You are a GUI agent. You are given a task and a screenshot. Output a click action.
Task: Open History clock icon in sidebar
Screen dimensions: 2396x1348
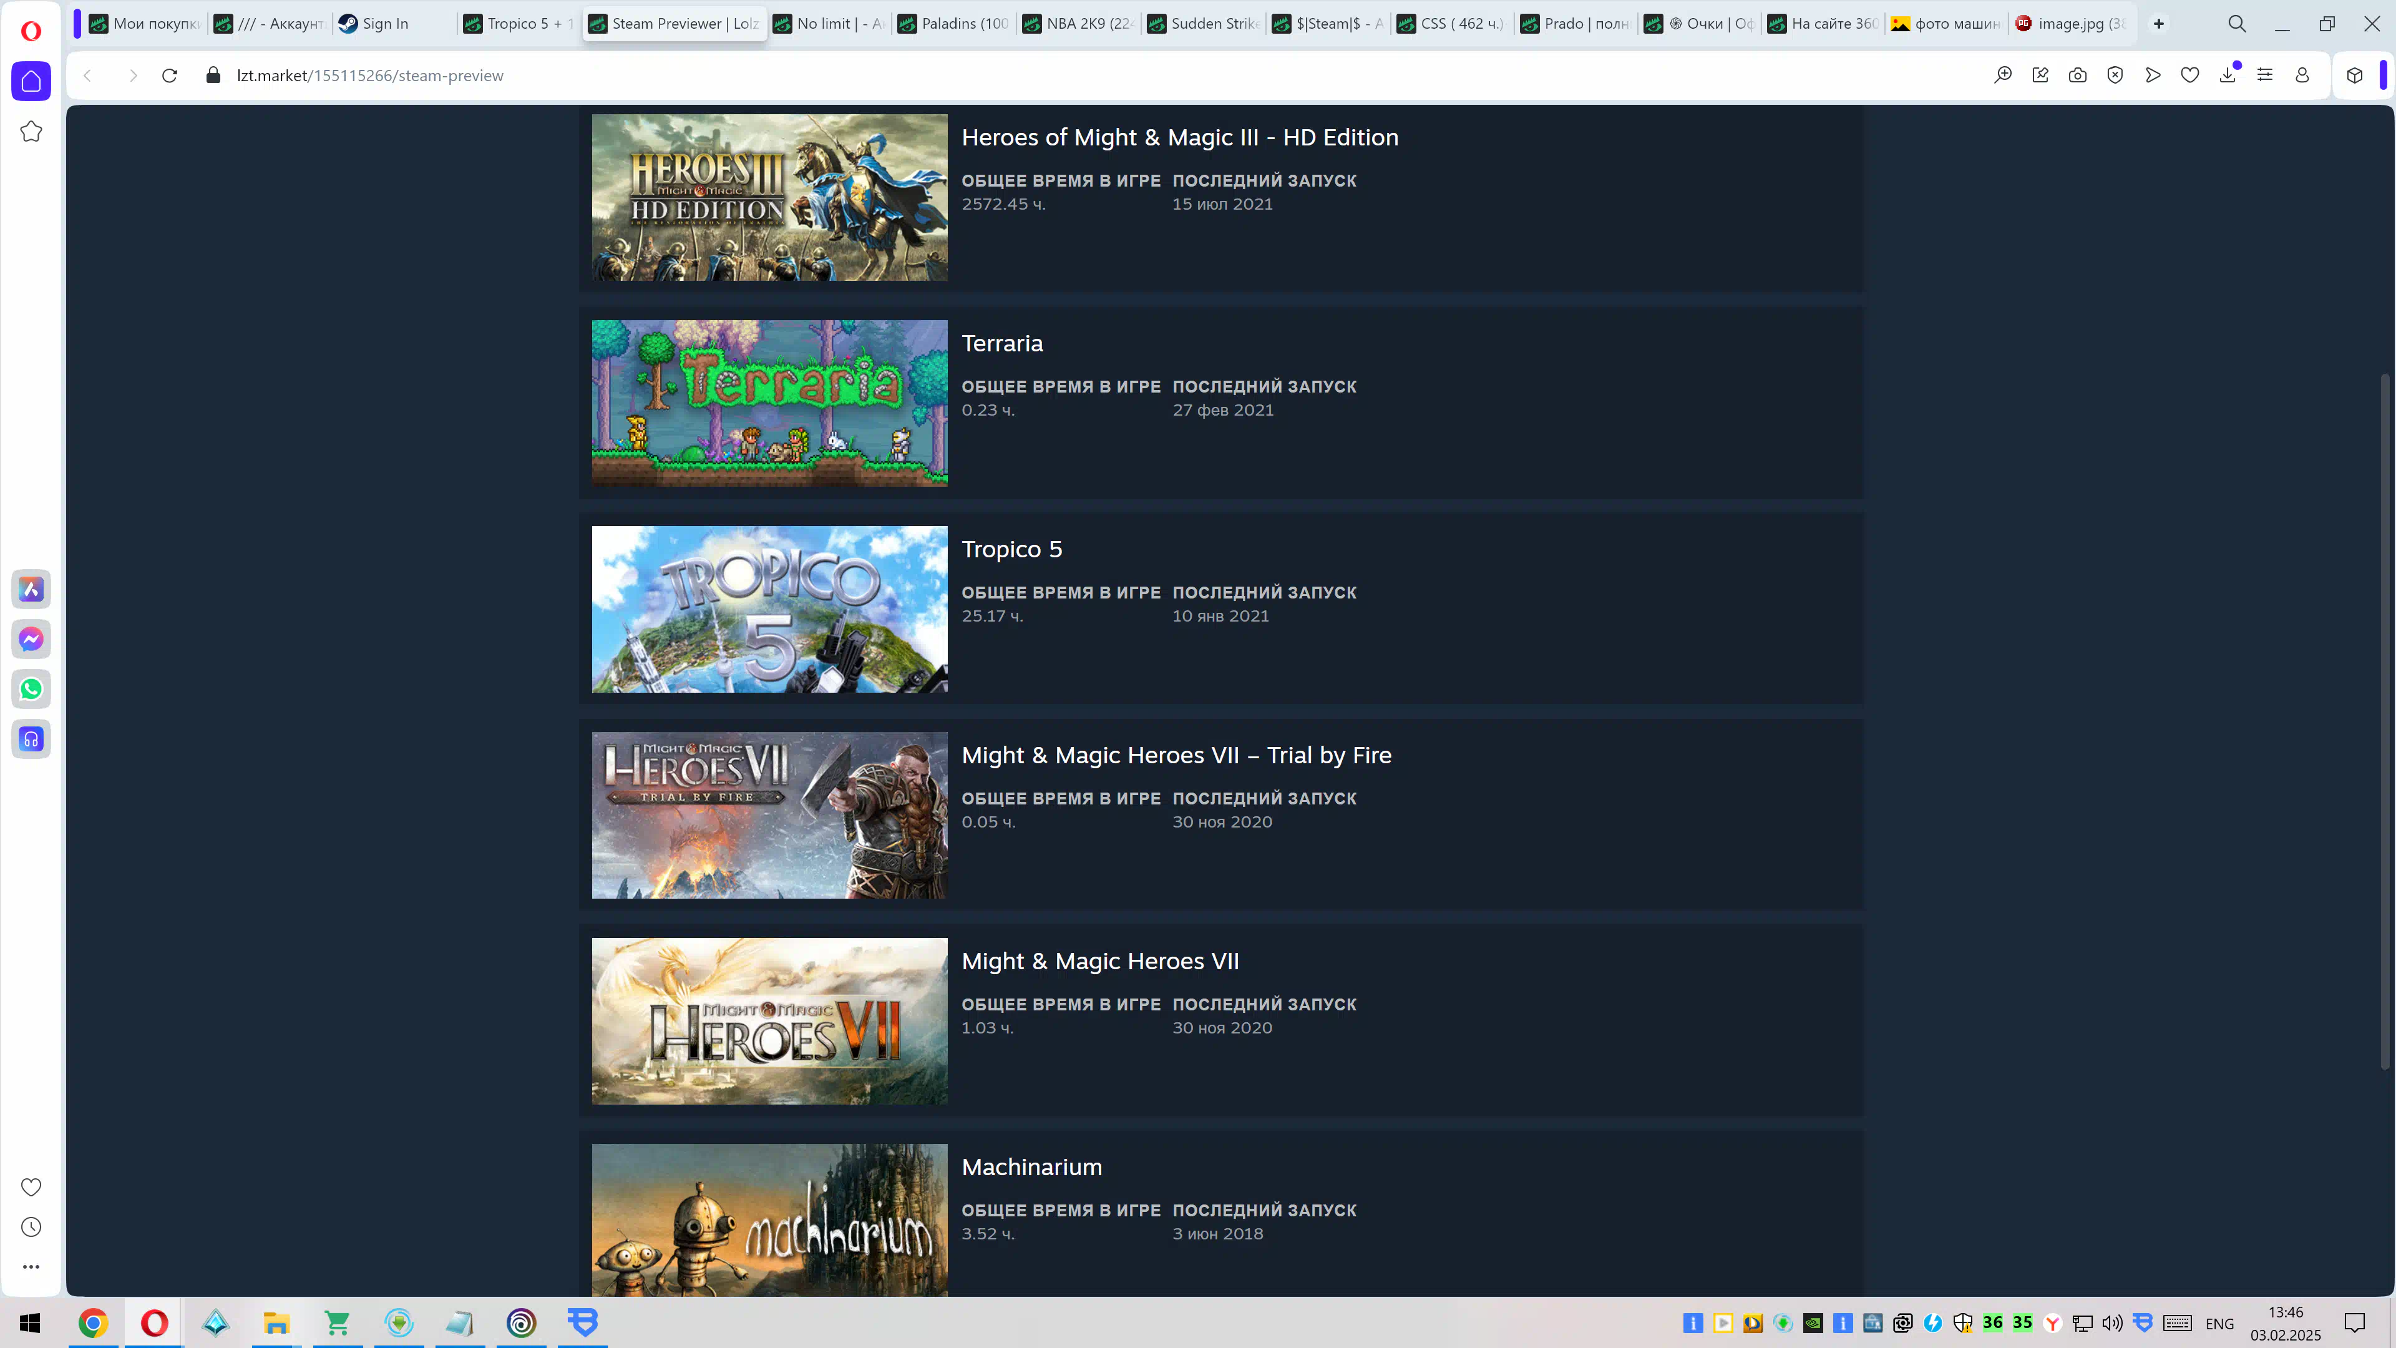pyautogui.click(x=31, y=1227)
